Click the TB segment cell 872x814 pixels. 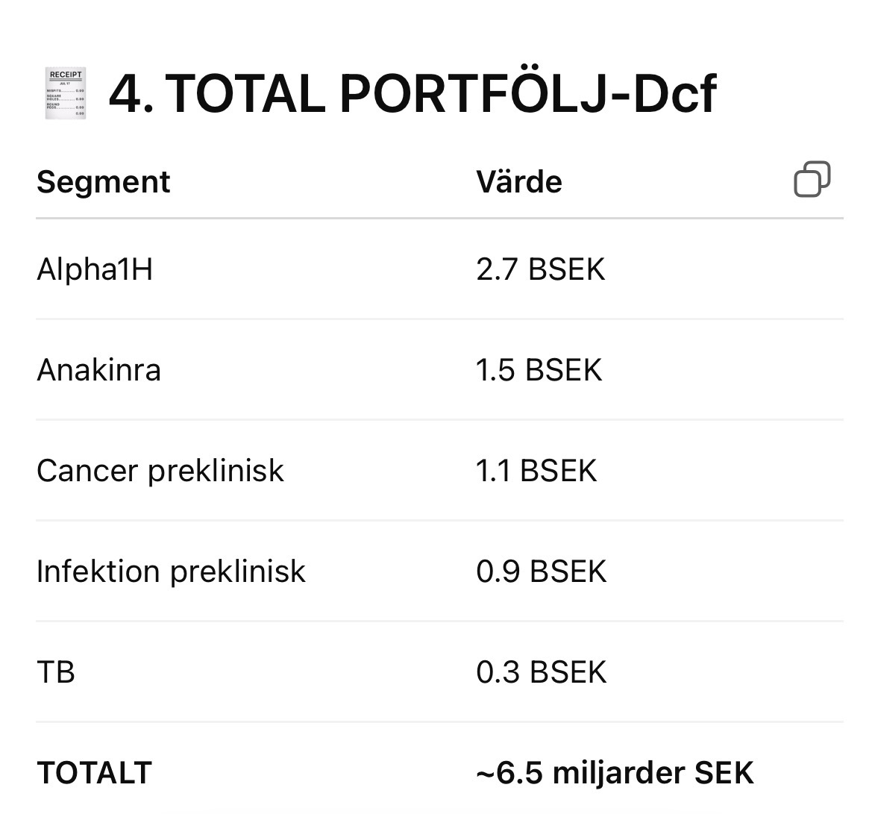[x=56, y=671]
